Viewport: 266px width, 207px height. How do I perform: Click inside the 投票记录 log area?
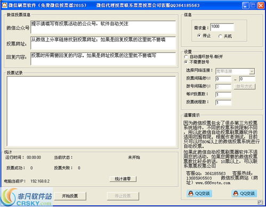tap(91, 111)
